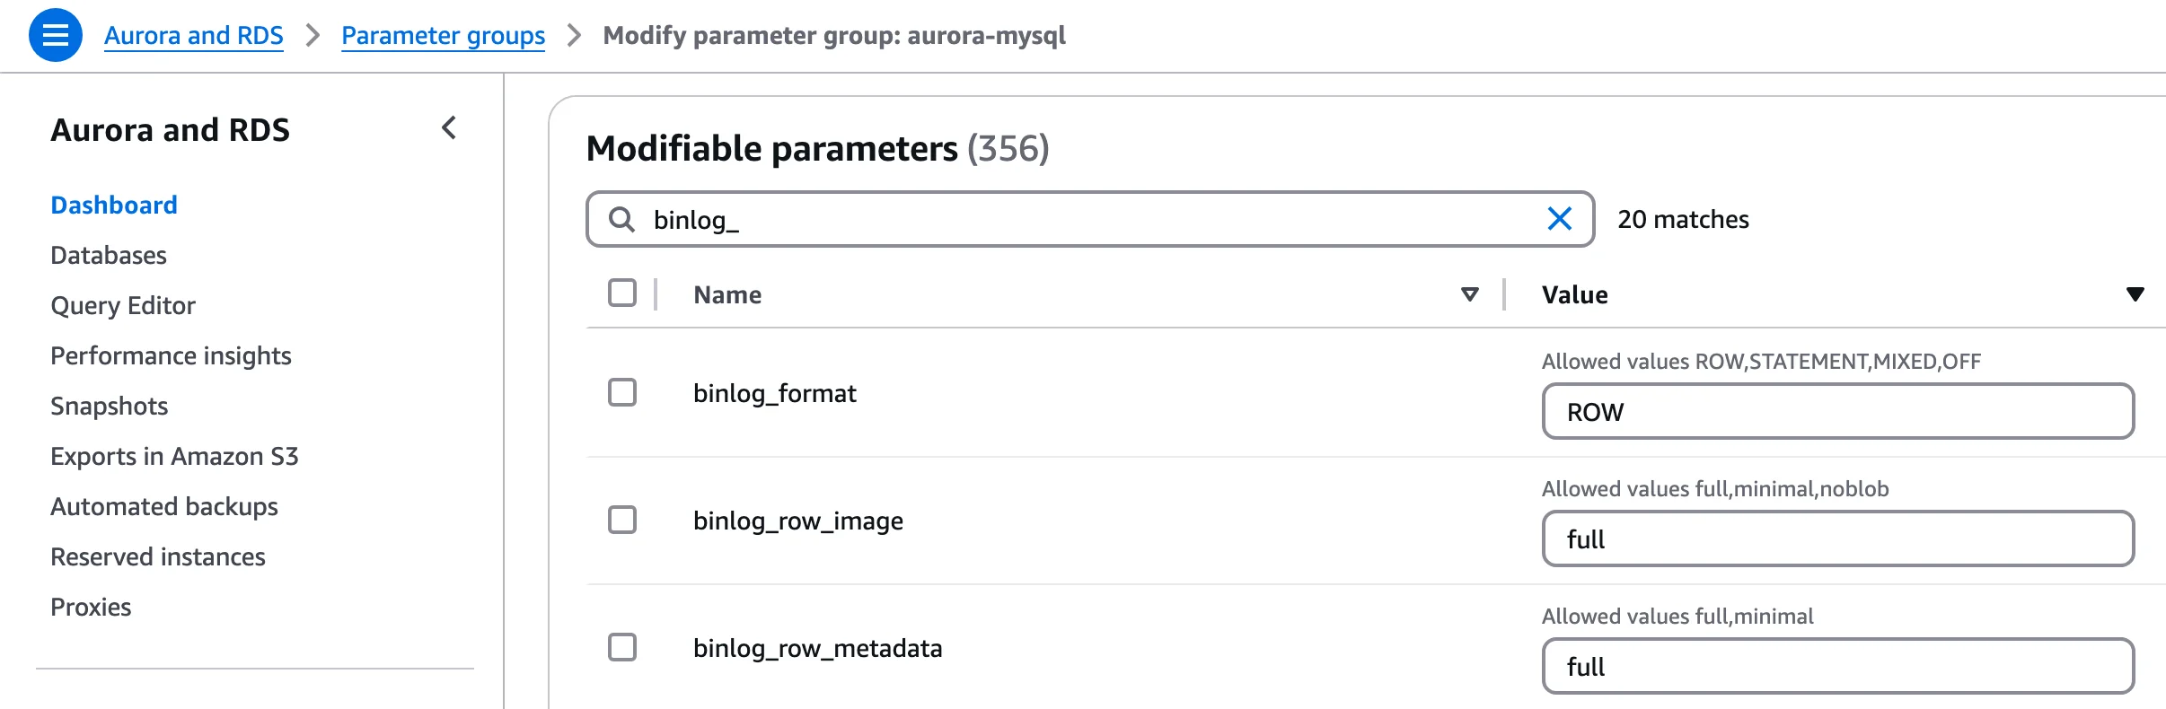The width and height of the screenshot is (2166, 709).
Task: Open the Query Editor page
Action: (123, 305)
